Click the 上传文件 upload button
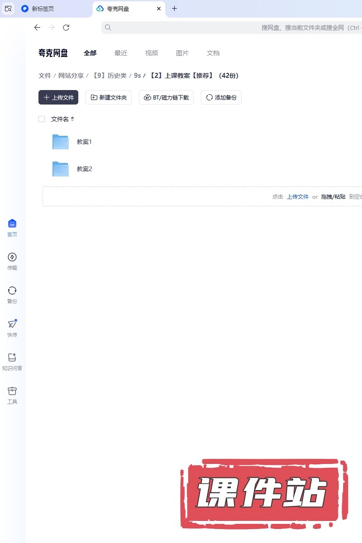This screenshot has width=362, height=543. pyautogui.click(x=58, y=97)
